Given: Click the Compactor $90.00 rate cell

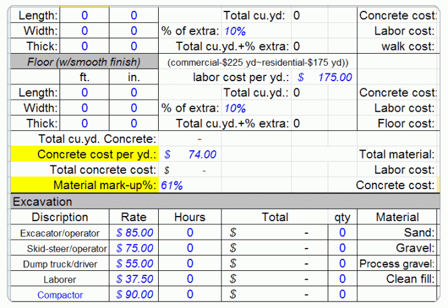Looking at the screenshot, I should tap(134, 294).
